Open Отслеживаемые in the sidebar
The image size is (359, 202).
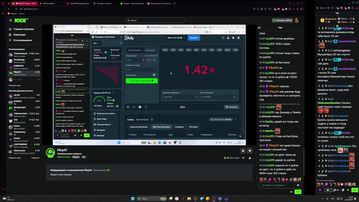point(20,40)
